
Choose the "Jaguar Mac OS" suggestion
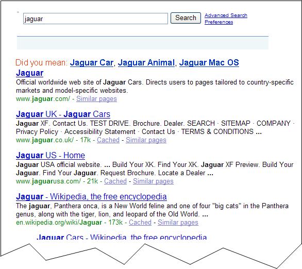209,63
